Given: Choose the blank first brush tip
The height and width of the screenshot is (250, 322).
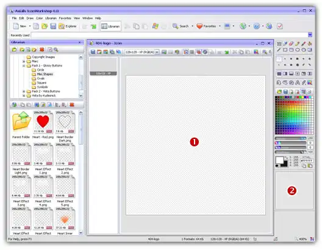Looking at the screenshot, I should [x=279, y=59].
